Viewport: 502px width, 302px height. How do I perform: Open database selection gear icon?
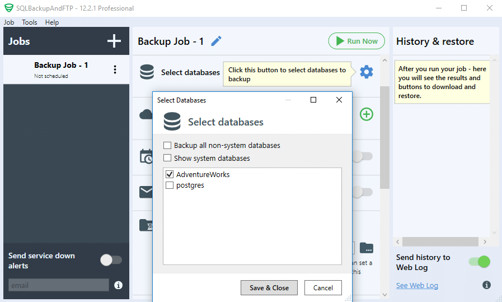pos(366,72)
